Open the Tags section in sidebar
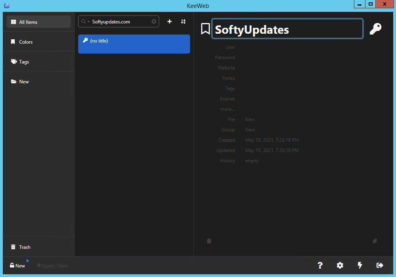This screenshot has height=277, width=396. pyautogui.click(x=38, y=62)
